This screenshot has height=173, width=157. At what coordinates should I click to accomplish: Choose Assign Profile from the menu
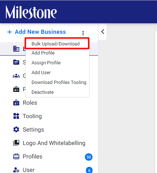(x=46, y=63)
